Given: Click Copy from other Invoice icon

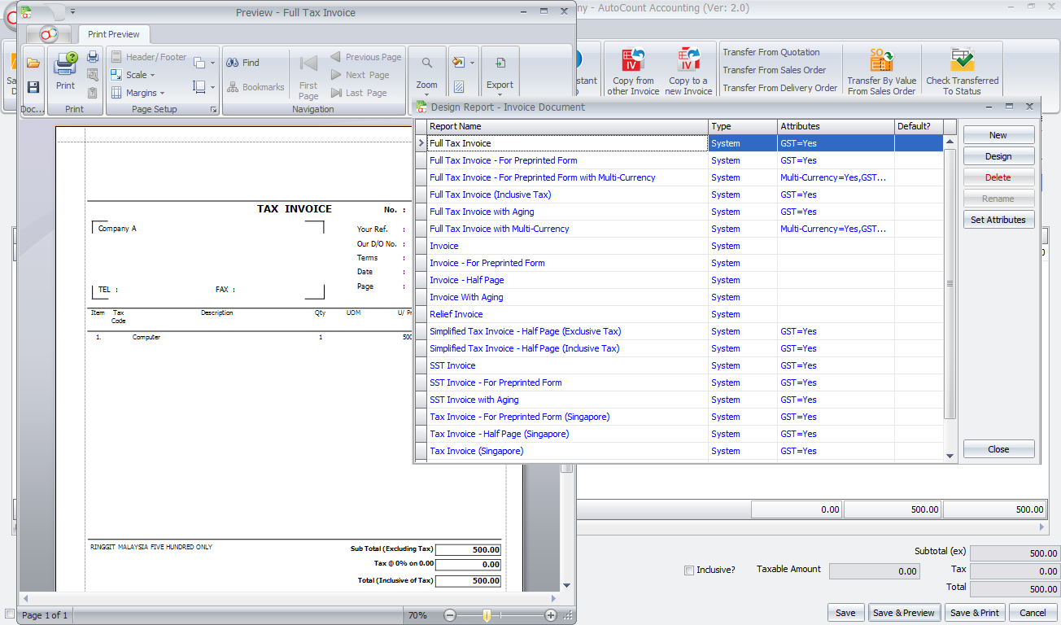Looking at the screenshot, I should pyautogui.click(x=633, y=60).
